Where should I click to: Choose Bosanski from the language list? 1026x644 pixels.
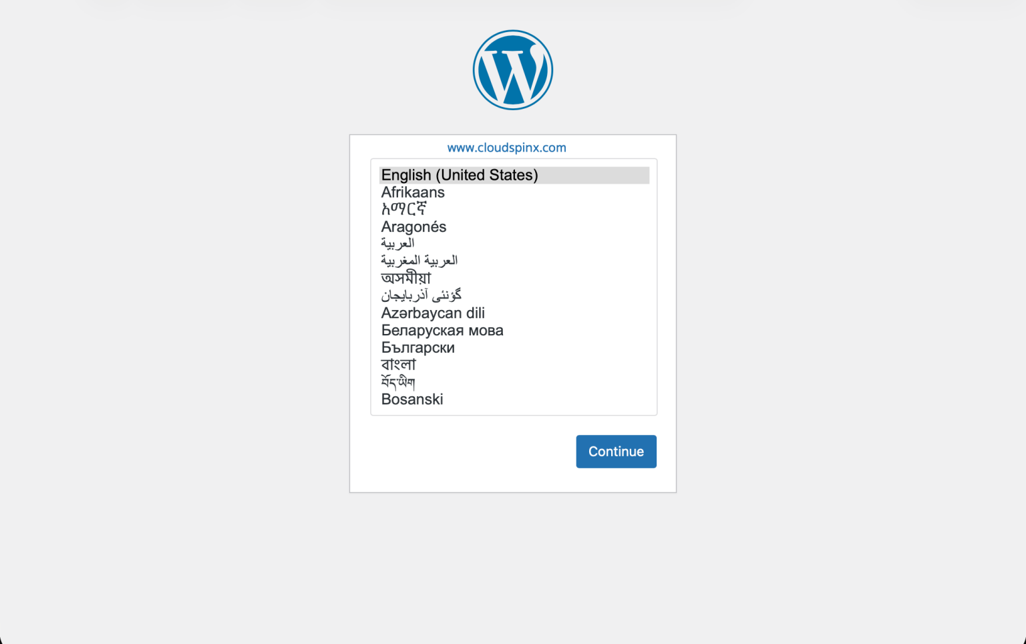click(x=412, y=399)
